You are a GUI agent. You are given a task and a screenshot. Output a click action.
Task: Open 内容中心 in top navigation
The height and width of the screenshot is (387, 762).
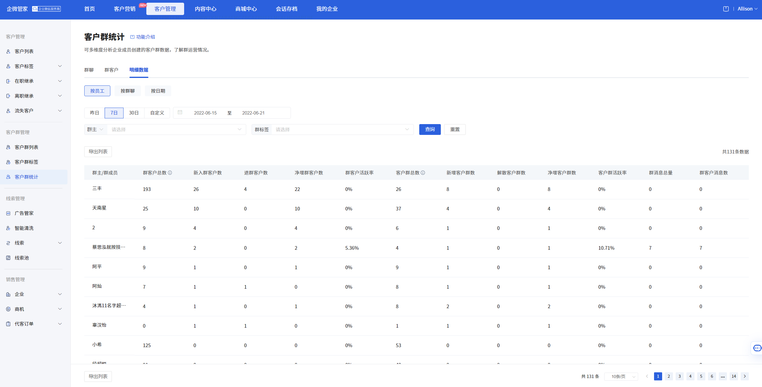coord(206,9)
